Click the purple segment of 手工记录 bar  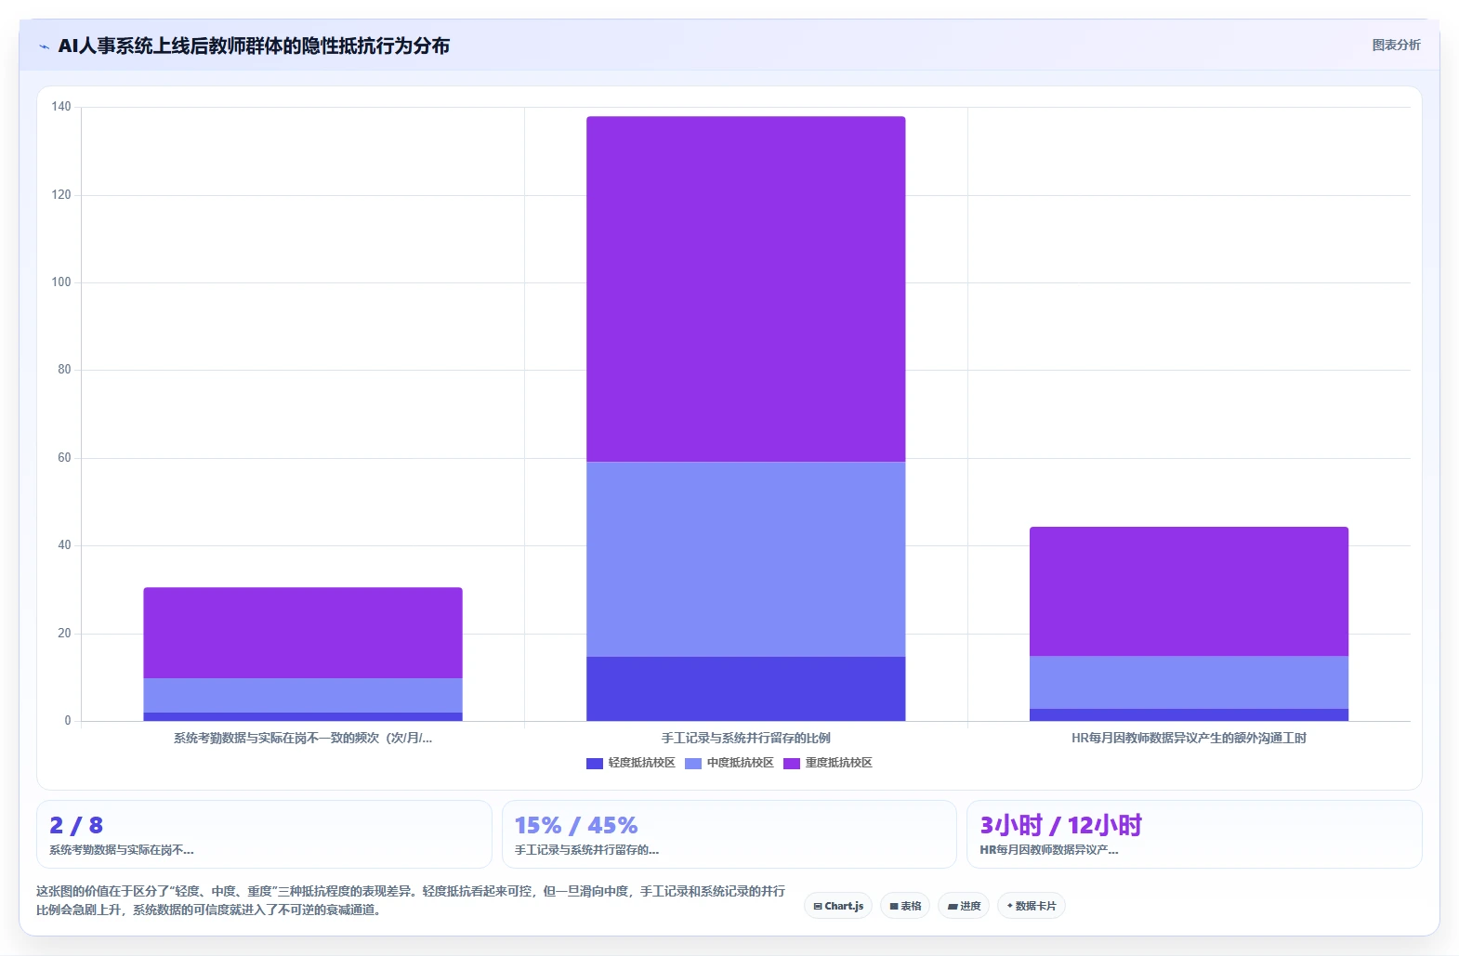pyautogui.click(x=746, y=289)
